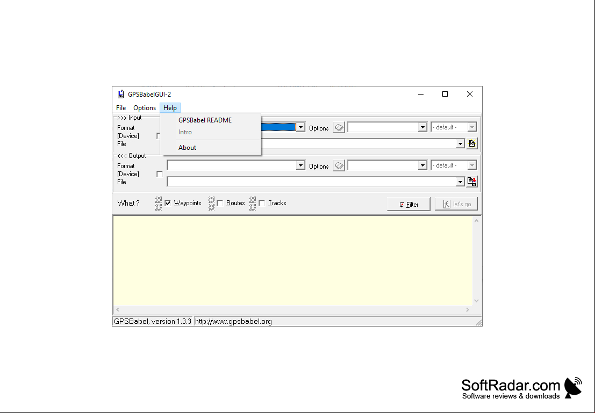Screen dimensions: 595x413
Task: Click the let's go button
Action: pos(456,204)
